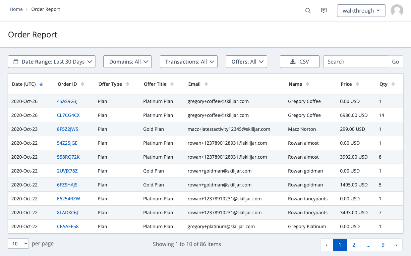Open order 8F5Z2JW5
Viewport: 411px width, 256px height.
(68, 129)
